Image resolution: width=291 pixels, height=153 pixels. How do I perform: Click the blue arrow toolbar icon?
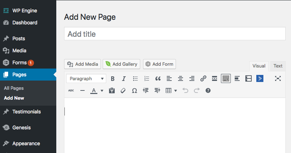[260, 78]
